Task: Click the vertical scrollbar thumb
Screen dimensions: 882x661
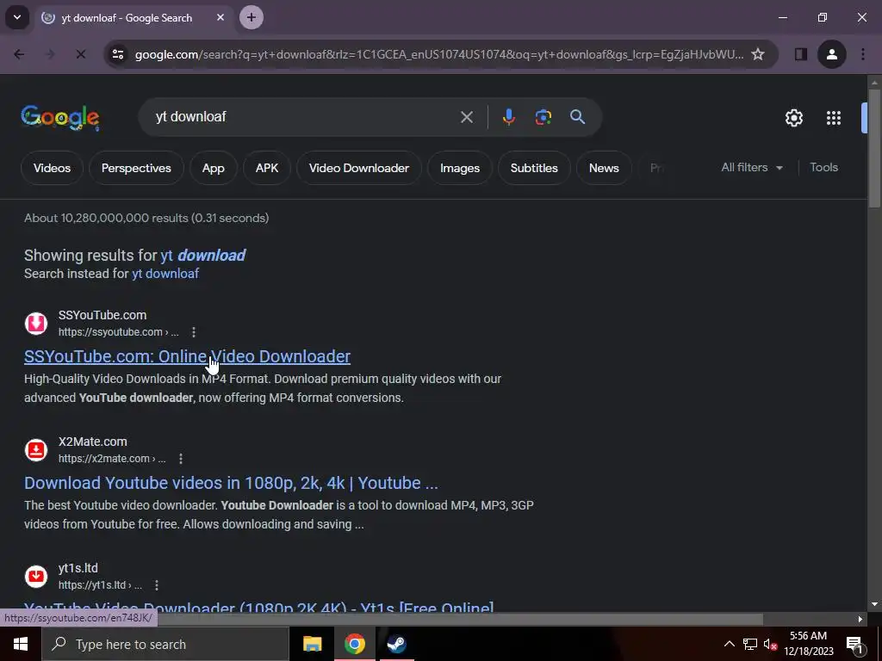Action: (x=874, y=149)
